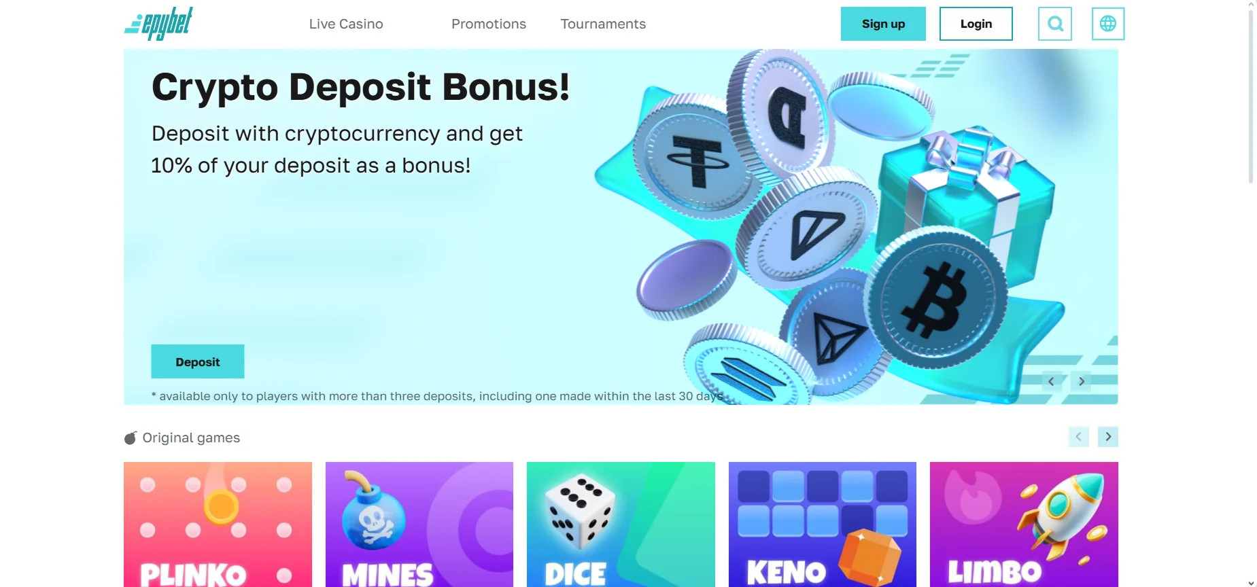Launch the Plinko game thumbnail
Image resolution: width=1257 pixels, height=587 pixels.
[218, 524]
